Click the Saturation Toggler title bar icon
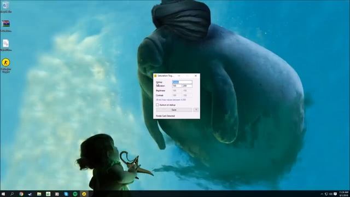The height and width of the screenshot is (197, 350). click(x=155, y=76)
